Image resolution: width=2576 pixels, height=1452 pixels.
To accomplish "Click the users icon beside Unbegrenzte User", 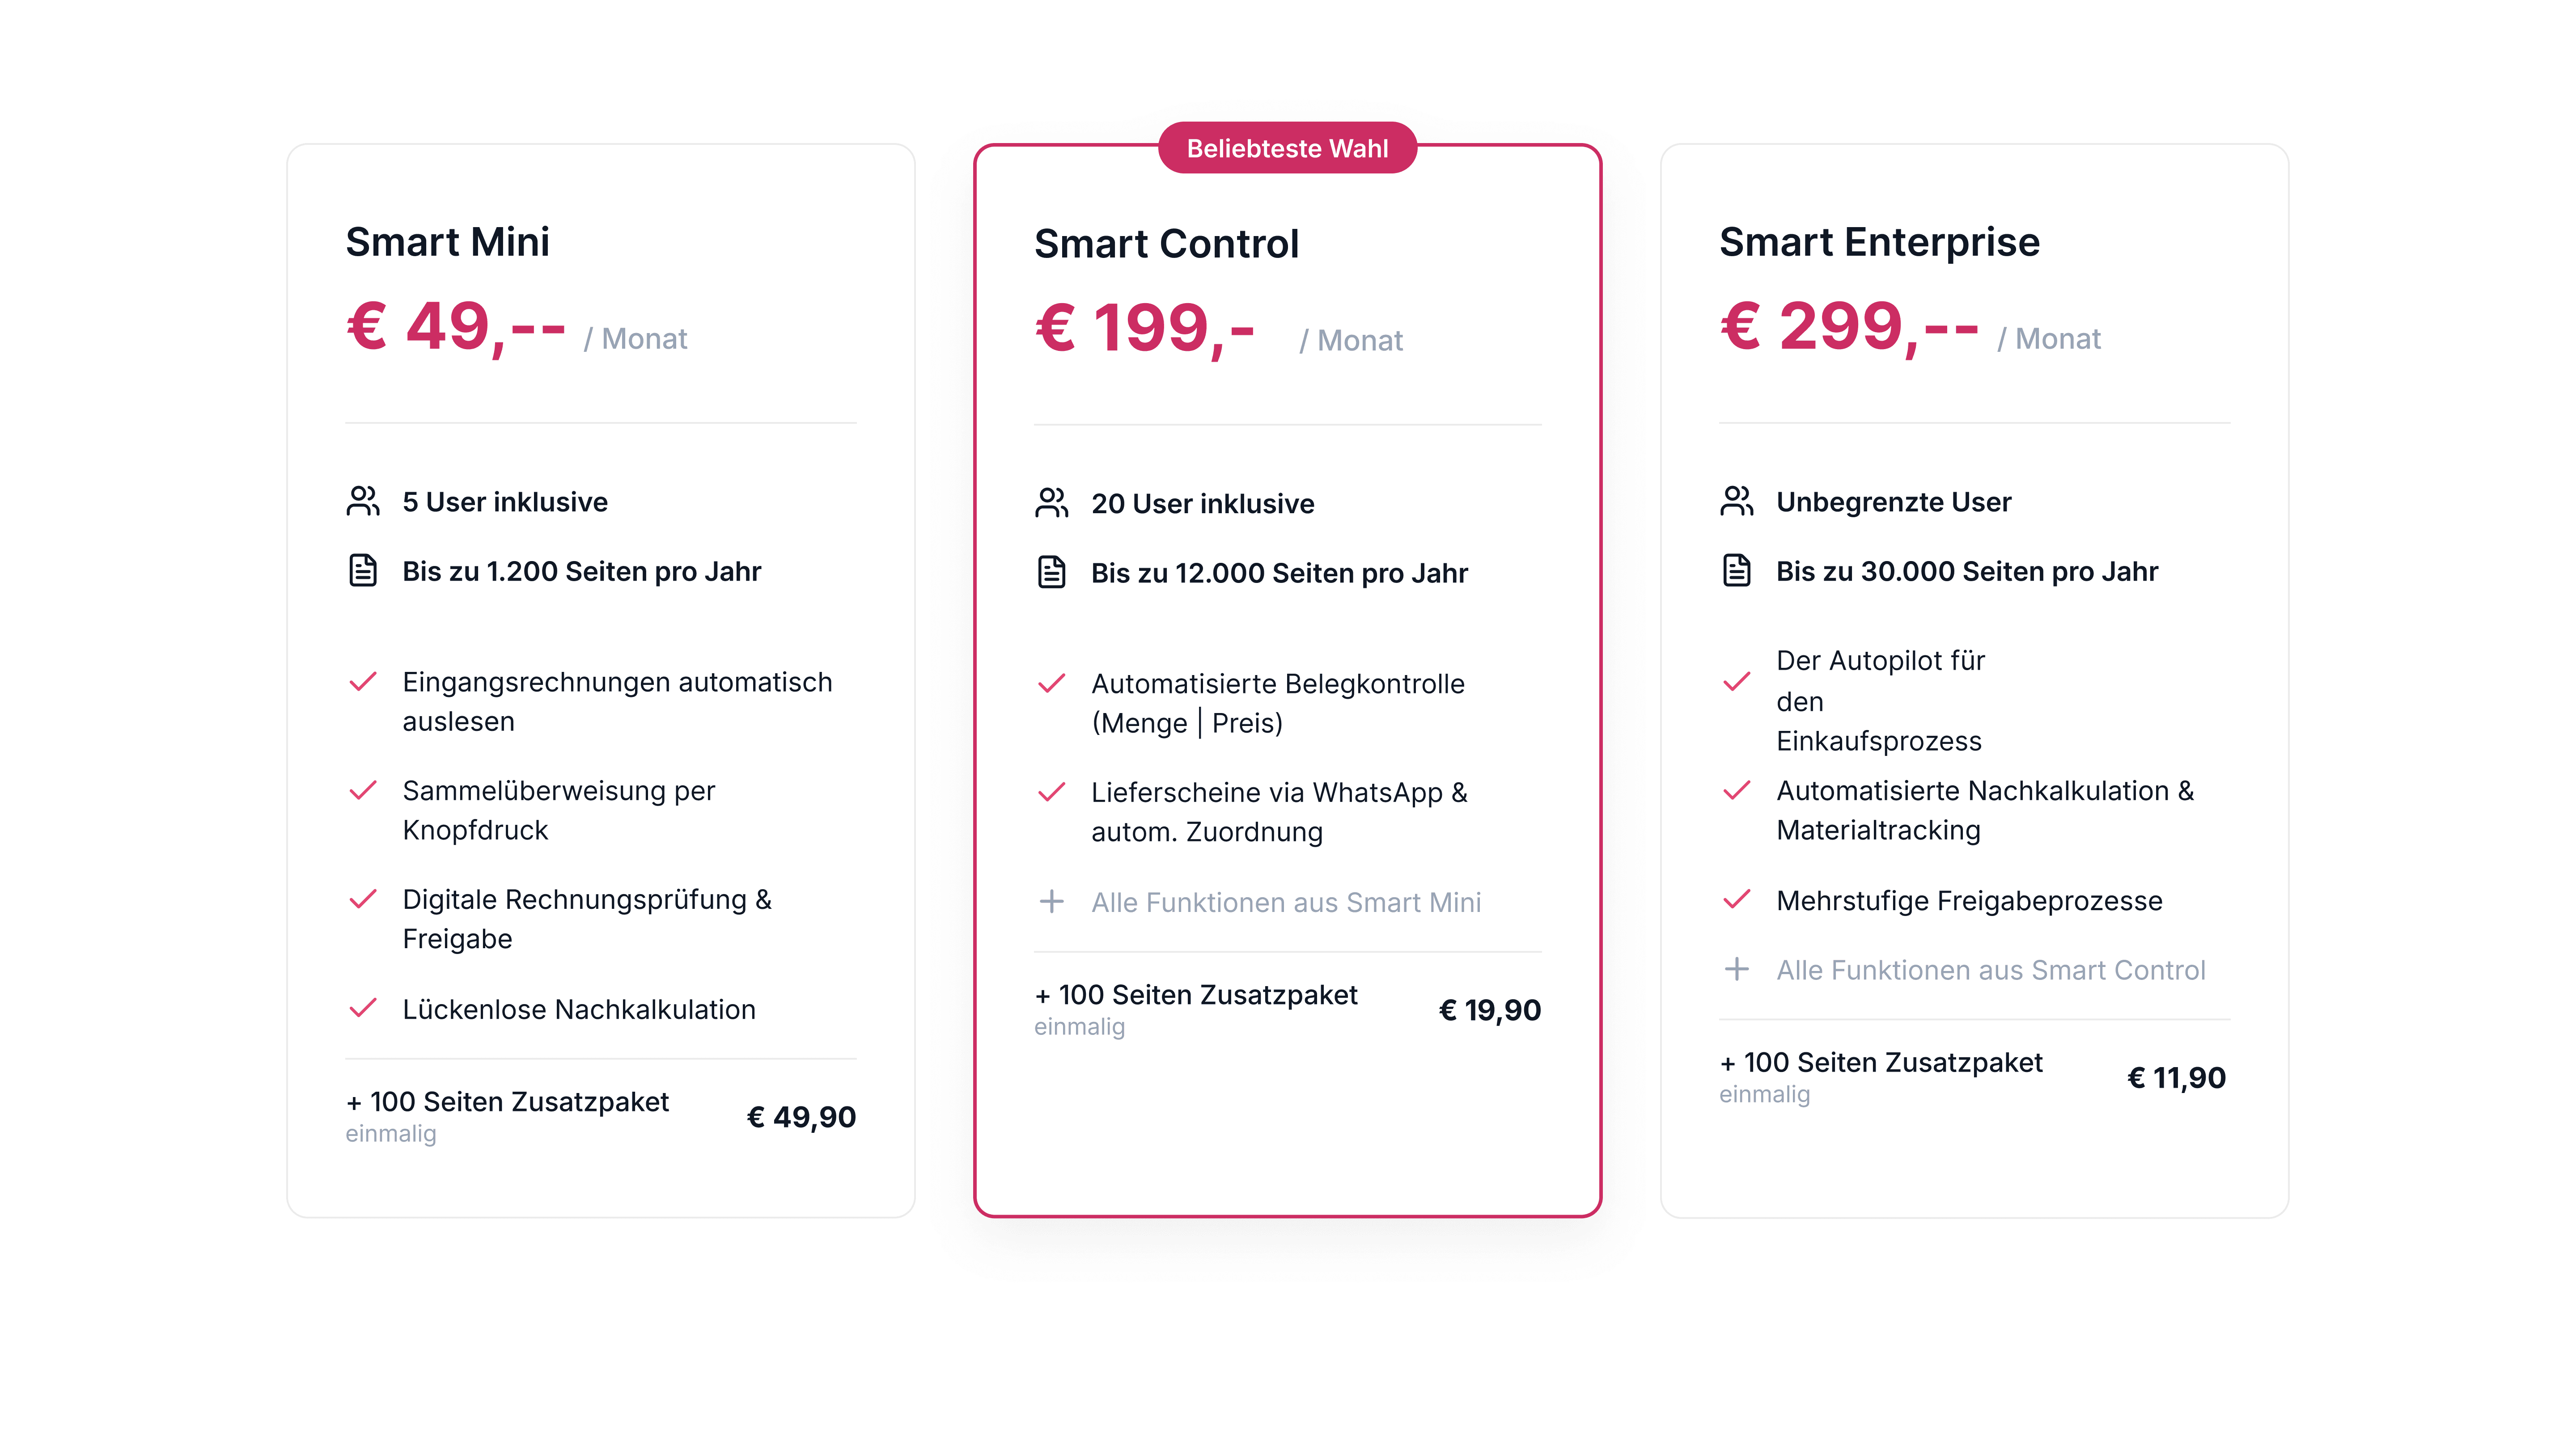I will [1737, 502].
